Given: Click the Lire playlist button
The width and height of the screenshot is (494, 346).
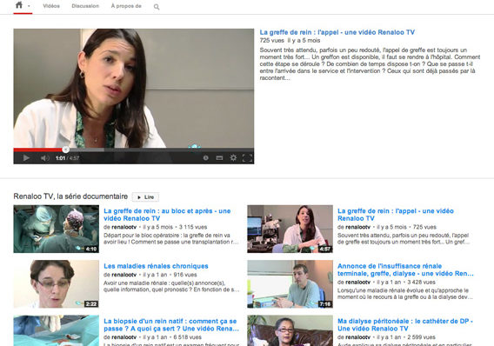Looking at the screenshot, I should 145,197.
